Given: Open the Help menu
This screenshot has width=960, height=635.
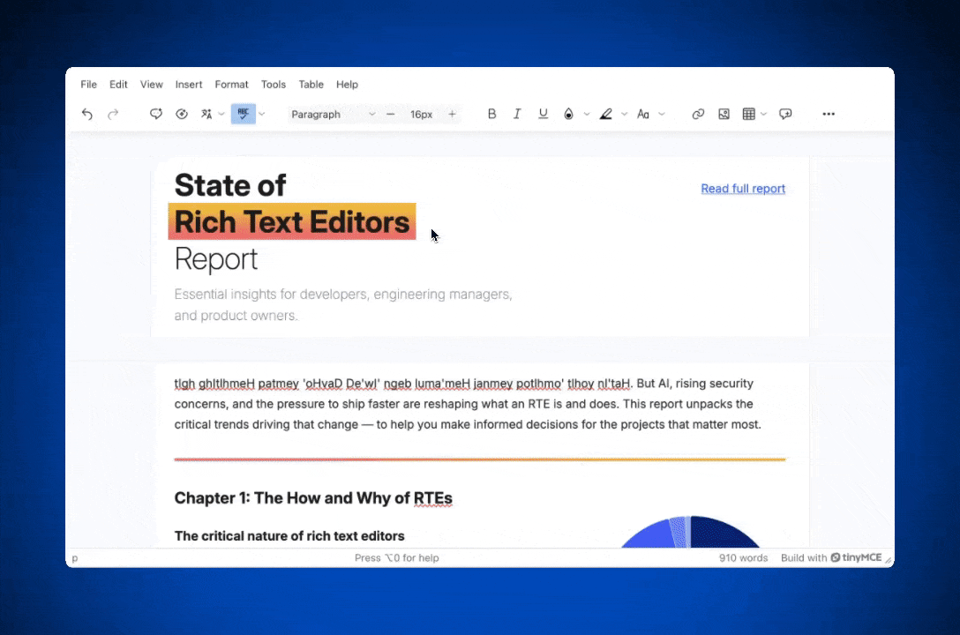Looking at the screenshot, I should click(347, 85).
